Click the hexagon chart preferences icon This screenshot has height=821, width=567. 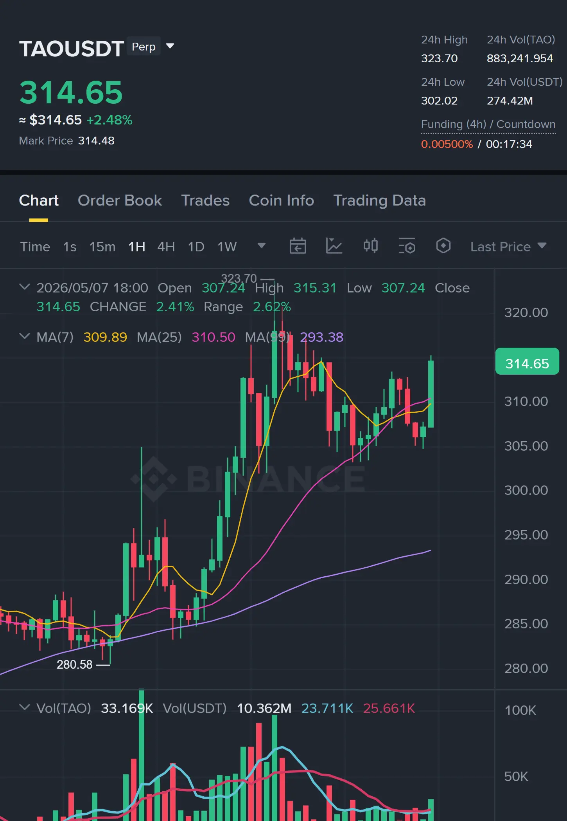(x=443, y=246)
